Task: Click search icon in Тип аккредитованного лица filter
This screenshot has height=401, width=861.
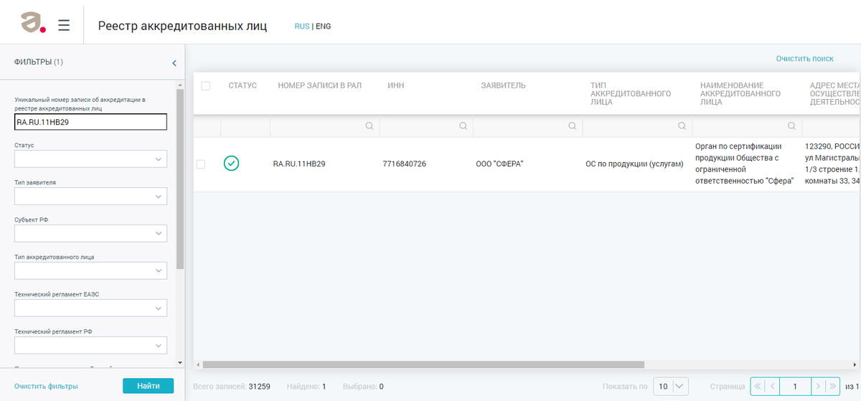Action: 682,126
